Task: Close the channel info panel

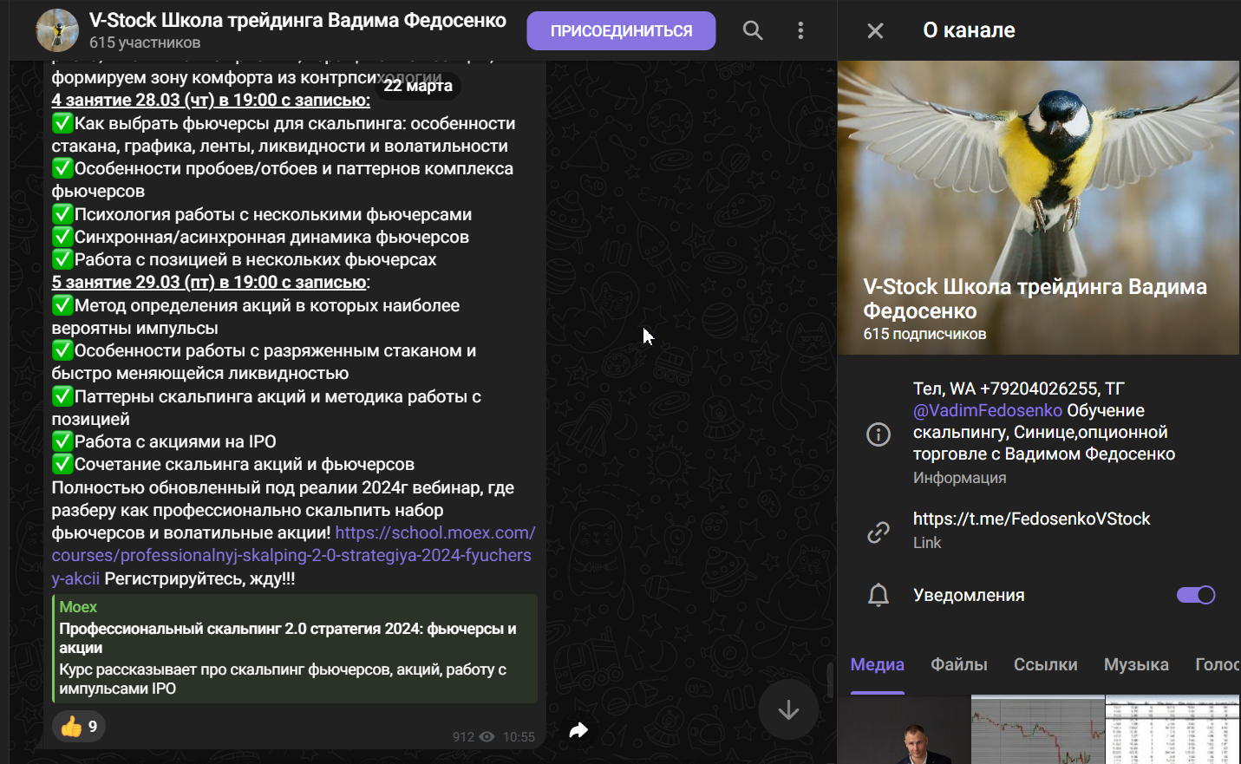Action: click(x=875, y=31)
